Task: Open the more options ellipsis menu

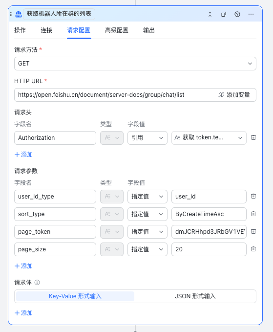Action: 251,14
